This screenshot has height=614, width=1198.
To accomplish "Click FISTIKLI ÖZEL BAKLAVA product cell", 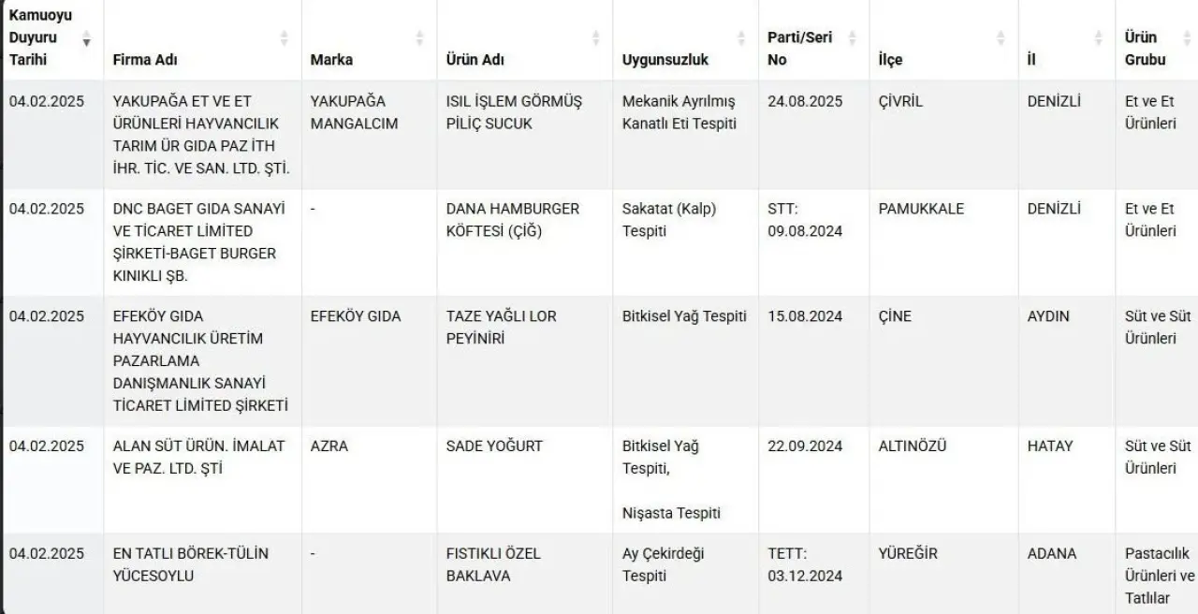I will pyautogui.click(x=525, y=574).
